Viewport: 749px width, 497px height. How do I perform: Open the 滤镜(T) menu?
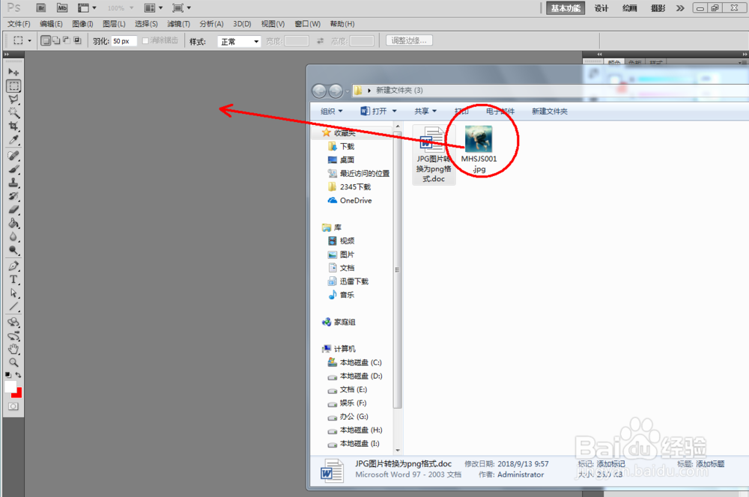pos(179,24)
